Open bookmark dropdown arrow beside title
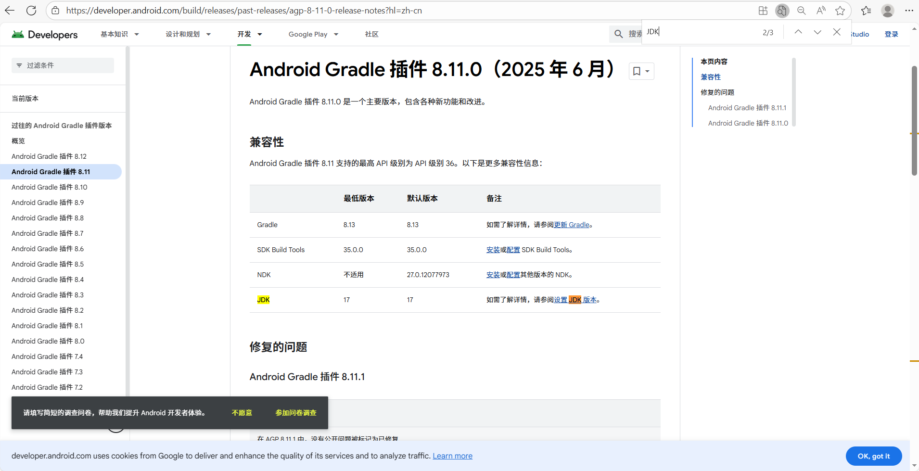This screenshot has width=919, height=471. pos(648,71)
